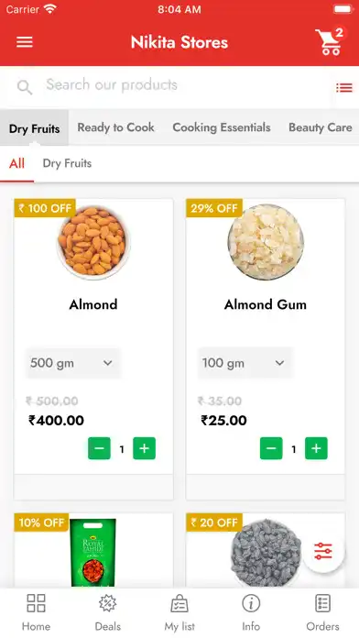Expand the 100 gm weight dropdown

[x=245, y=363]
